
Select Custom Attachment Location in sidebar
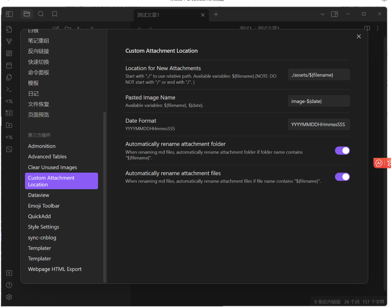[61, 181]
